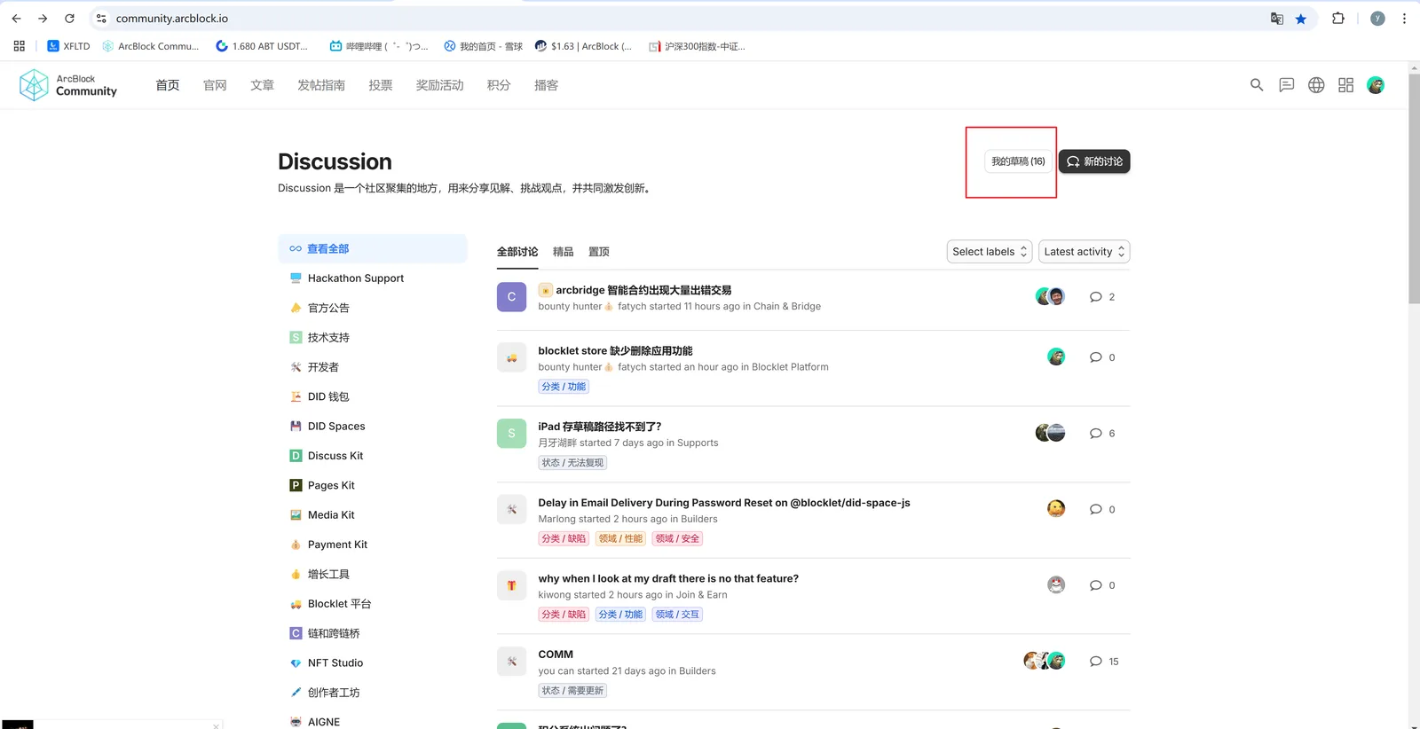Viewport: 1420px width, 729px height.
Task: Click the 状态 / 无法复现 label tag
Action: point(572,463)
